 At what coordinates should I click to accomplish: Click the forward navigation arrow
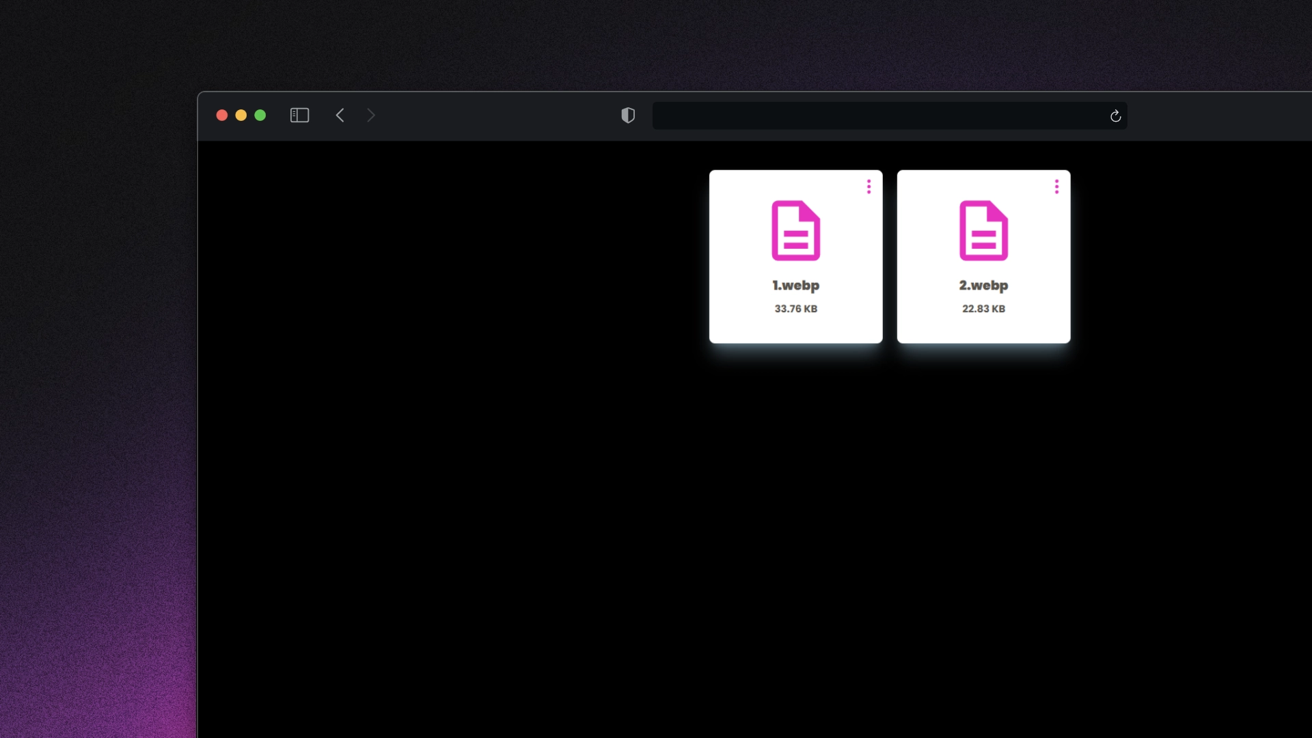[370, 115]
